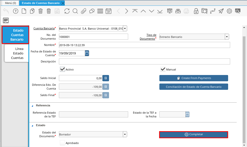Uncheck the Activo checkbox
Image resolution: width=247 pixels, height=147 pixels.
tap(62, 69)
